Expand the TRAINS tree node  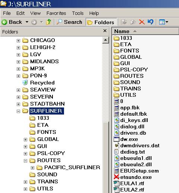(25, 182)
